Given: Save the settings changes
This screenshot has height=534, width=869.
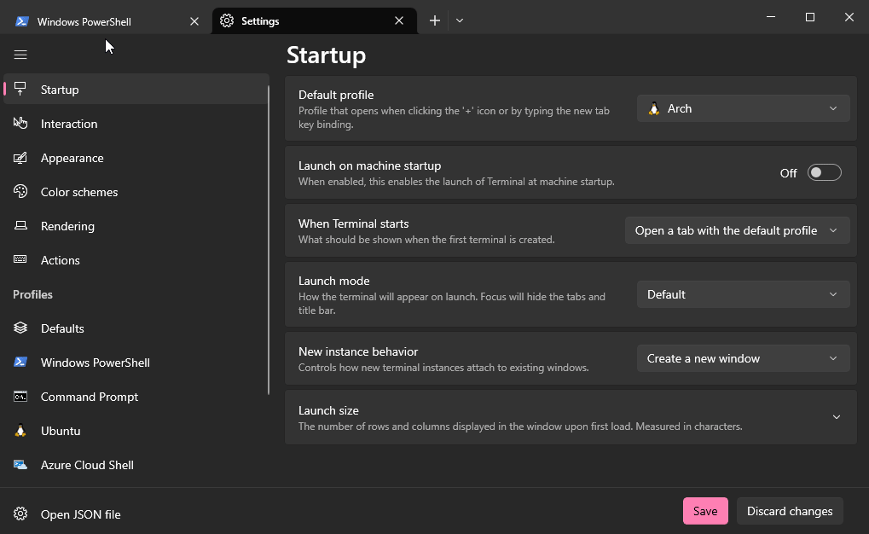Looking at the screenshot, I should pos(705,511).
